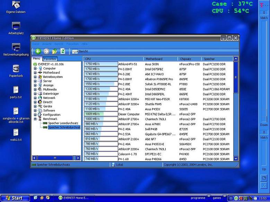Click the Albatron PX865PE Pro motherboard cell
This screenshot has height=202, width=270.
(x=159, y=79)
